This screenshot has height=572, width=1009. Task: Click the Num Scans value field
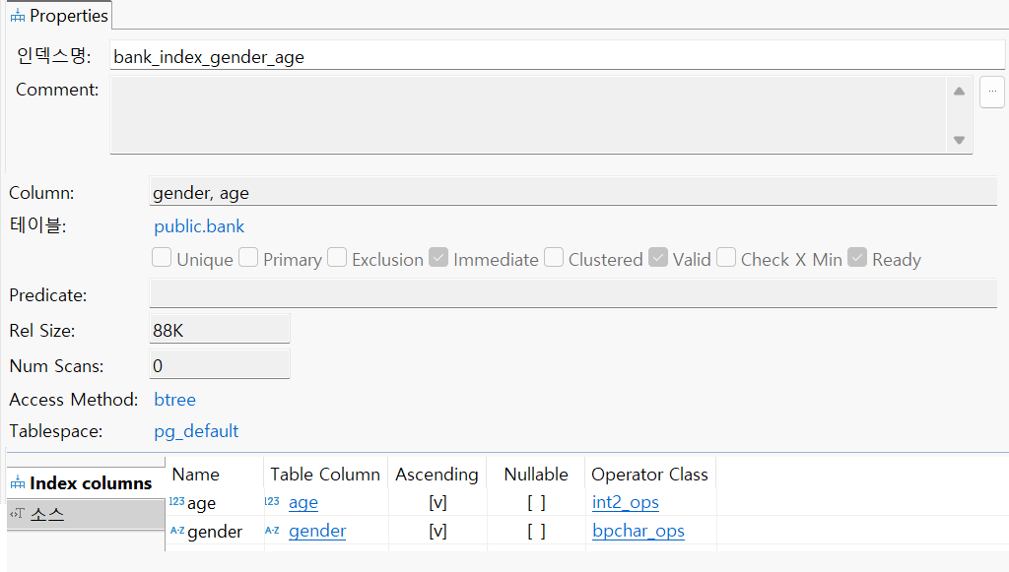220,365
